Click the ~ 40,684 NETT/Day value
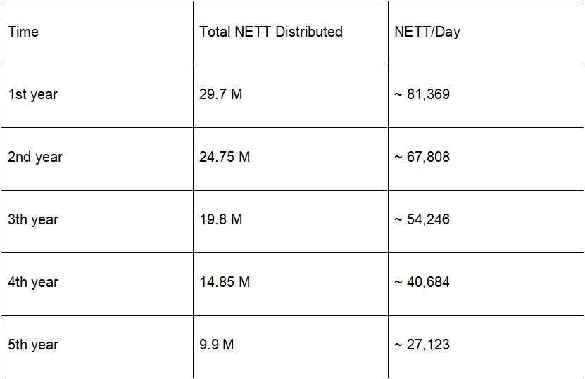This screenshot has width=585, height=379. (422, 282)
